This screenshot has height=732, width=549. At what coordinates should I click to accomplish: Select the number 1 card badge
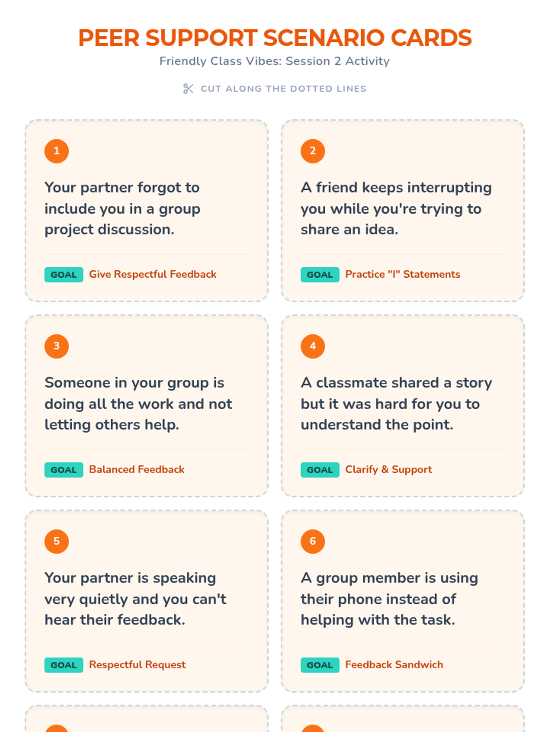click(57, 151)
